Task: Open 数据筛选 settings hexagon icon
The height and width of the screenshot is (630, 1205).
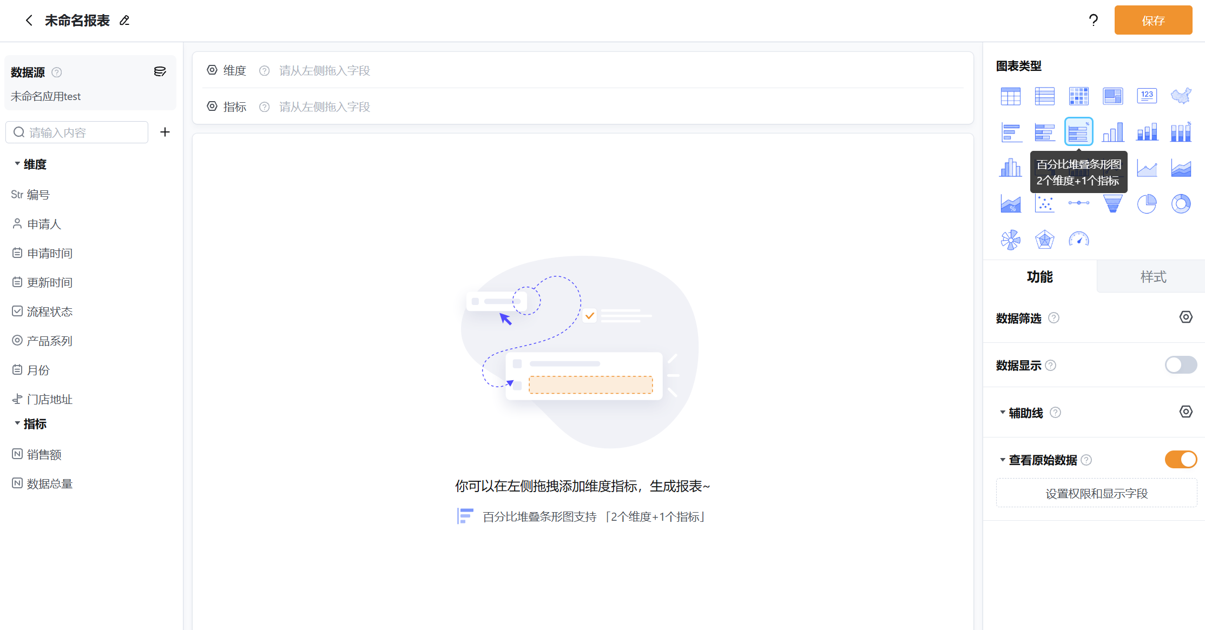Action: point(1186,317)
